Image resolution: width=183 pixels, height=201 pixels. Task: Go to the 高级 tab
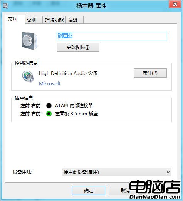click(x=75, y=20)
